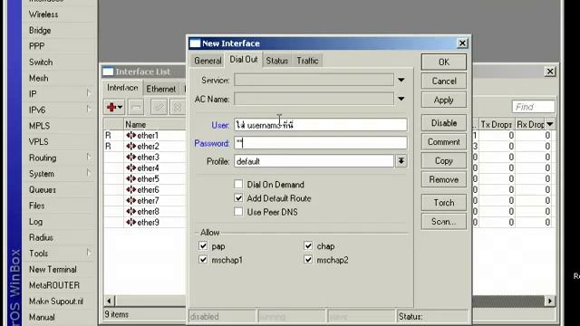Click the Apply button
This screenshot has width=580, height=326.
click(x=444, y=100)
